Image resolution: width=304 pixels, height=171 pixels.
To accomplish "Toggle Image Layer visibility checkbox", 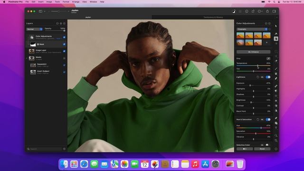I will (x=64, y=51).
